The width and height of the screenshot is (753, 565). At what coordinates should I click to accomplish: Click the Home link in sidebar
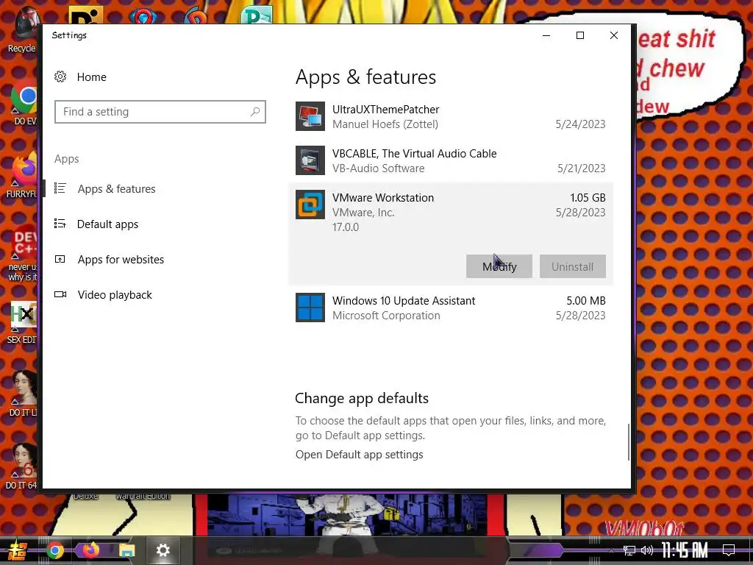[92, 77]
